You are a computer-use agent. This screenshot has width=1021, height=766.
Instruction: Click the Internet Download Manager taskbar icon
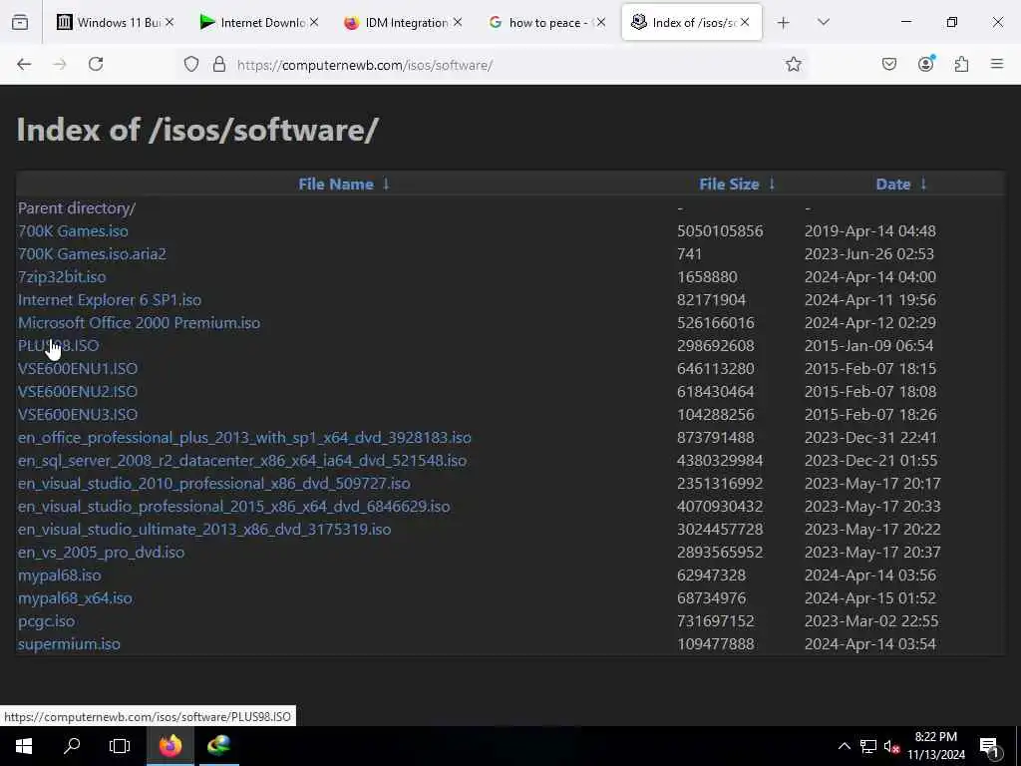[218, 745]
